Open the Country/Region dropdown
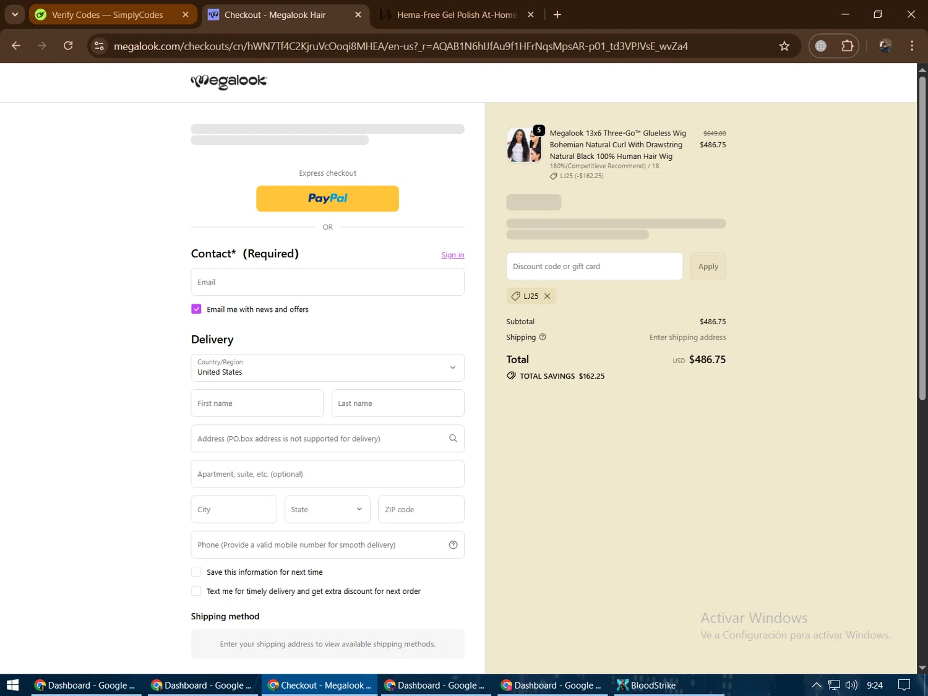Image resolution: width=928 pixels, height=696 pixels. click(328, 367)
